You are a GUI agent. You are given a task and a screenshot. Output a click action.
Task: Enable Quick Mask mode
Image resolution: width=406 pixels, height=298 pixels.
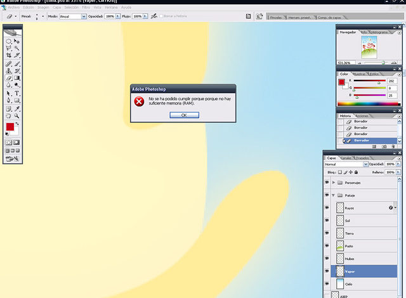(16, 142)
